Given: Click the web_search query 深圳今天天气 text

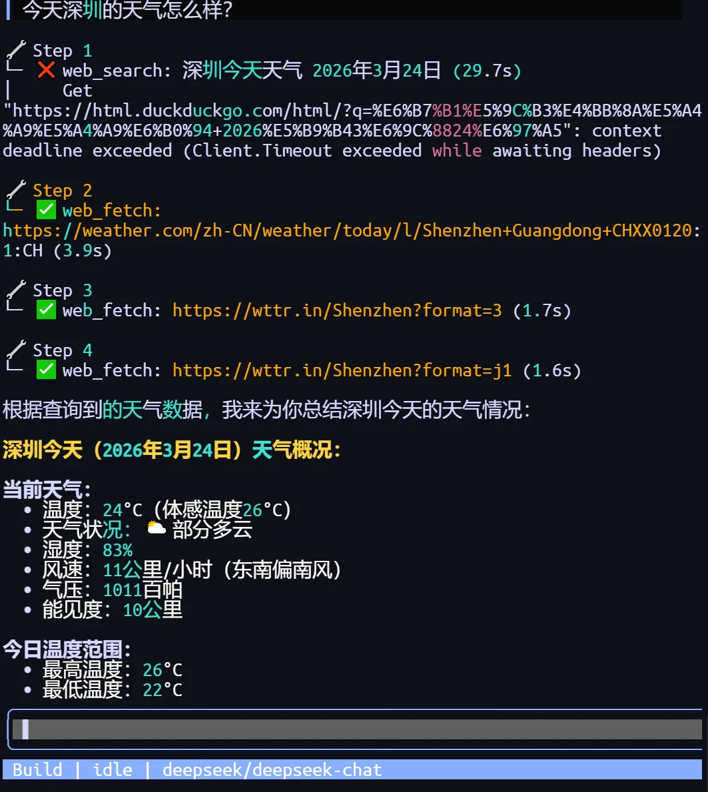Looking at the screenshot, I should click(242, 70).
